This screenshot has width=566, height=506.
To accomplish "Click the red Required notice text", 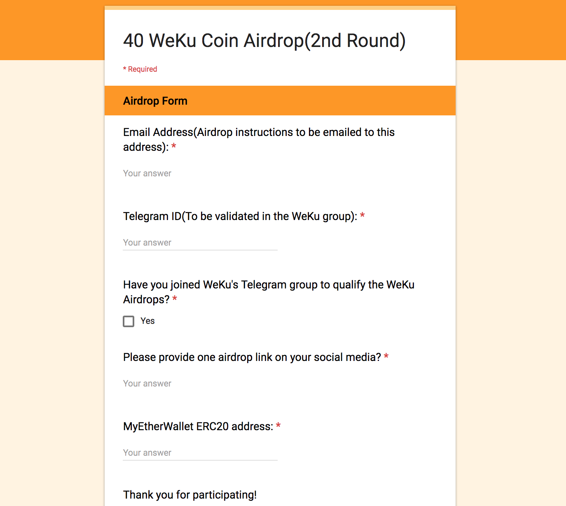I will (140, 69).
